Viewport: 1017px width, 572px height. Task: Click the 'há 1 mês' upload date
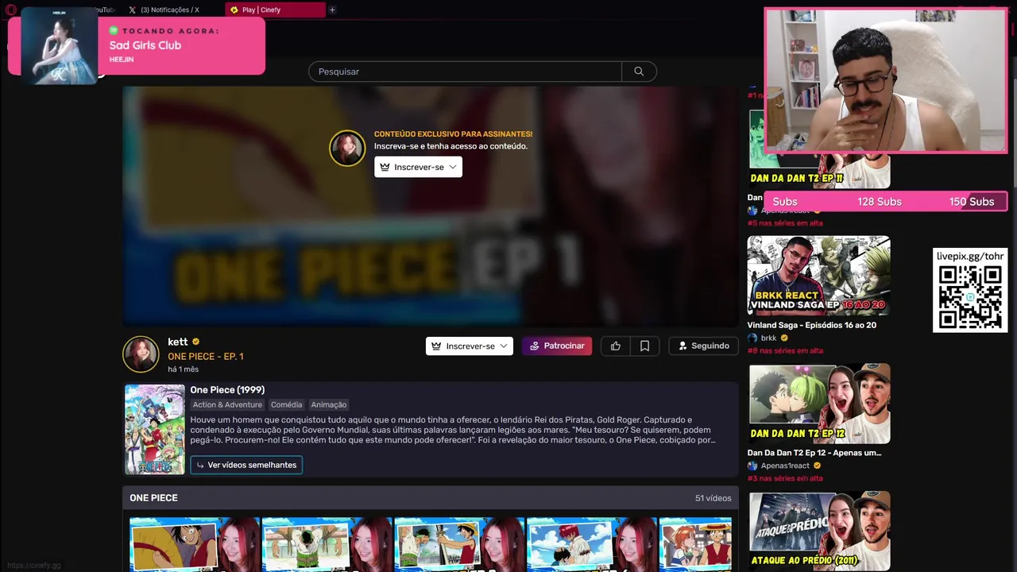point(183,369)
